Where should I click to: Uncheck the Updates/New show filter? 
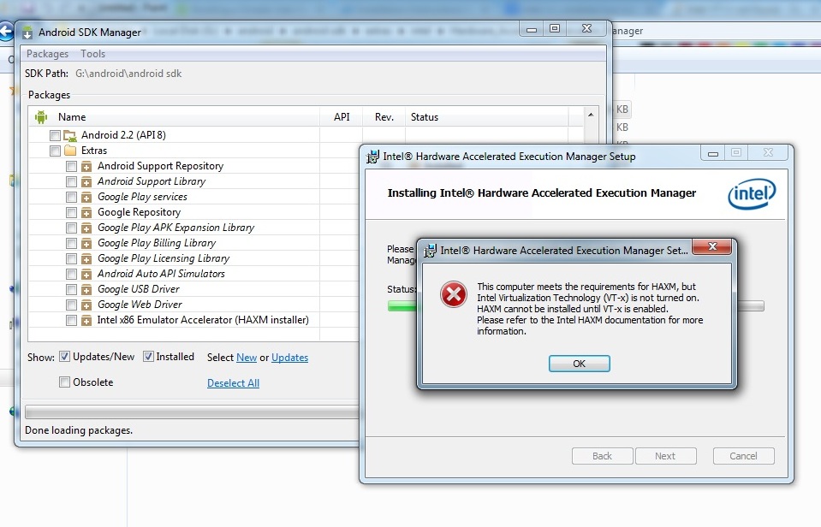[64, 357]
